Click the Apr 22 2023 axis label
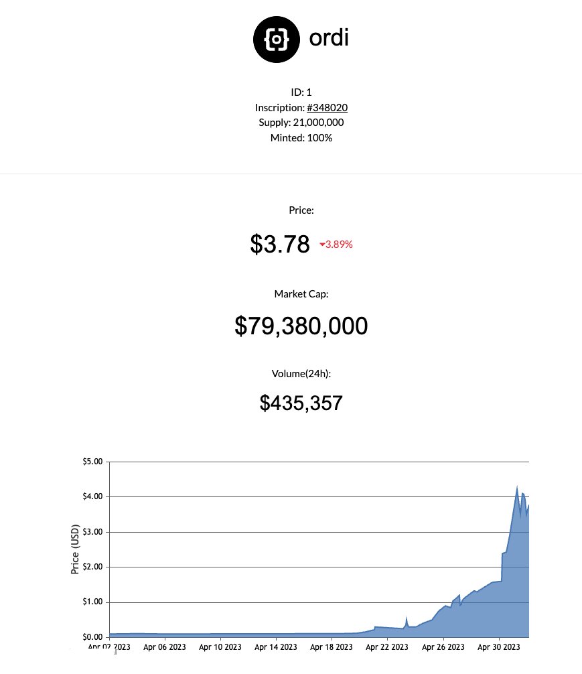Image resolution: width=582 pixels, height=674 pixels. click(x=387, y=647)
